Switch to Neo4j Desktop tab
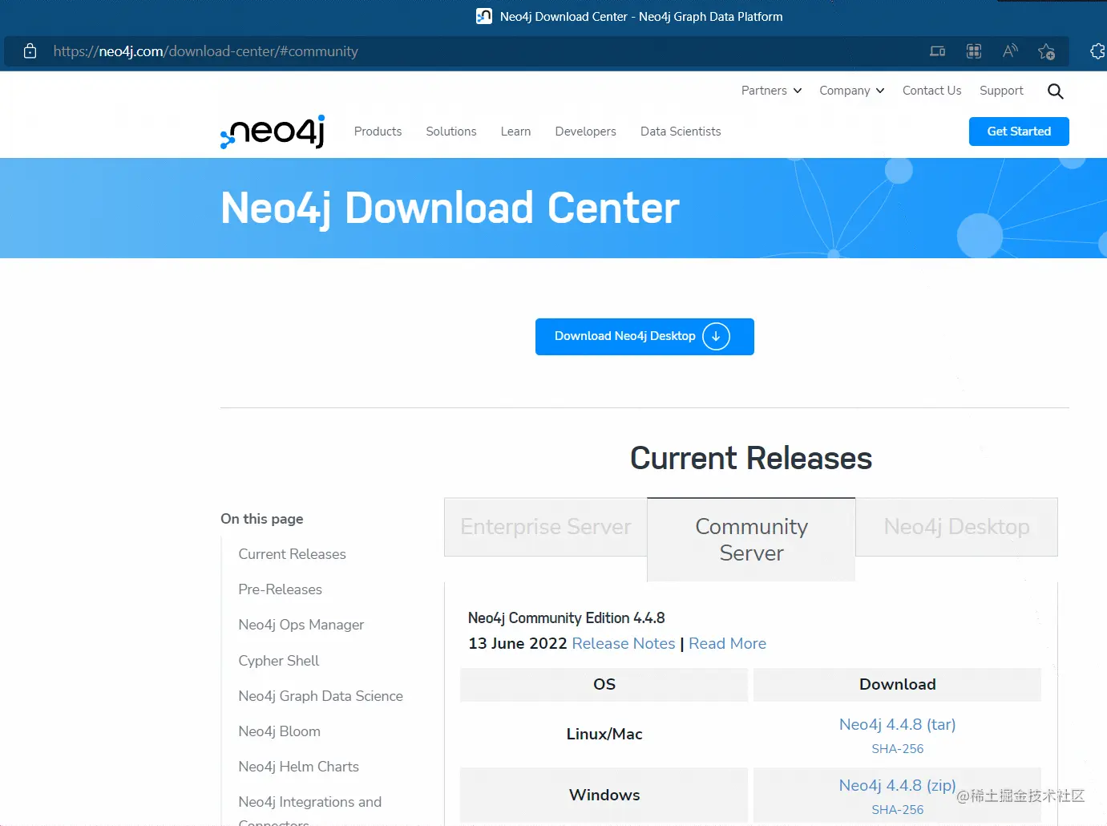This screenshot has height=826, width=1107. pos(956,527)
